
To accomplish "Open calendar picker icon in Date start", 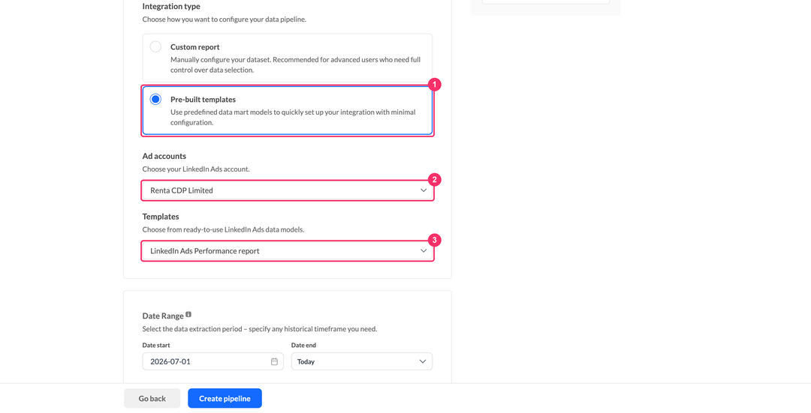I will 274,361.
